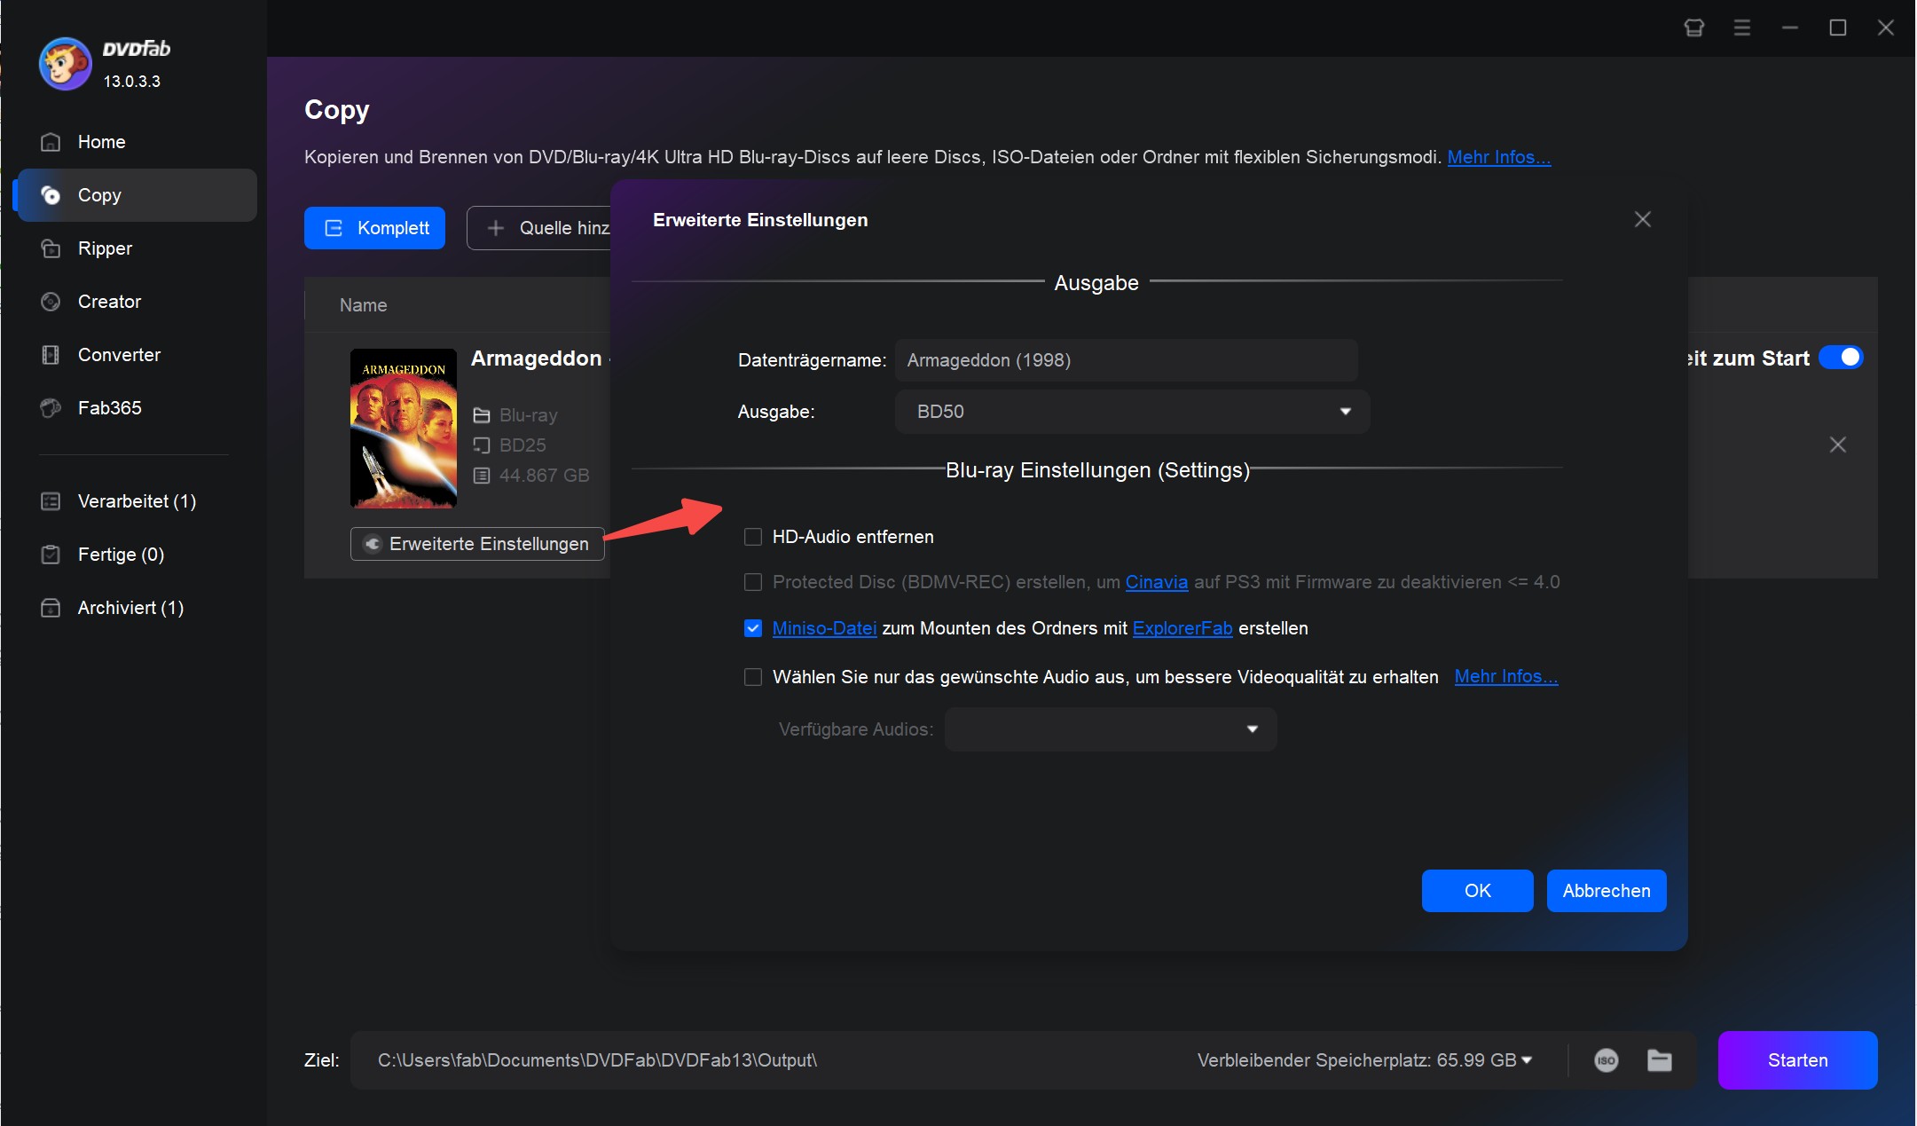Click the Archiviert archive icon

point(51,608)
